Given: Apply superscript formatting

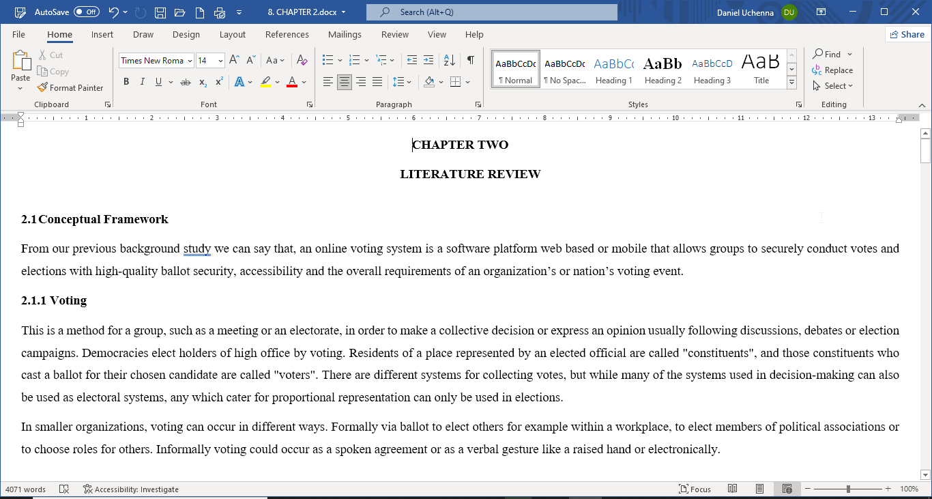Looking at the screenshot, I should [x=218, y=81].
